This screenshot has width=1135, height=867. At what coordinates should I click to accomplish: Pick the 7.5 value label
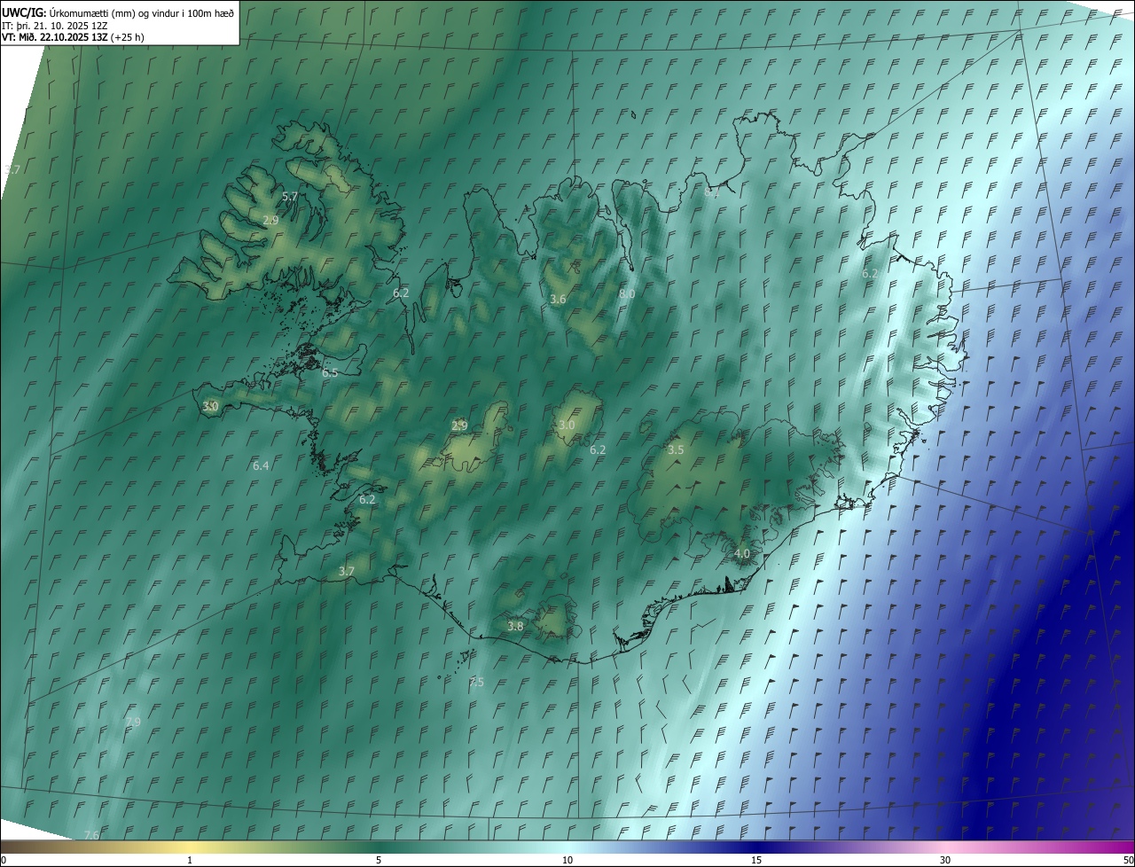pos(476,683)
